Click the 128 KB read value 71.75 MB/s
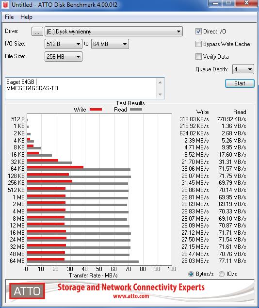Viewport: 259px width, 308px height. point(232,176)
